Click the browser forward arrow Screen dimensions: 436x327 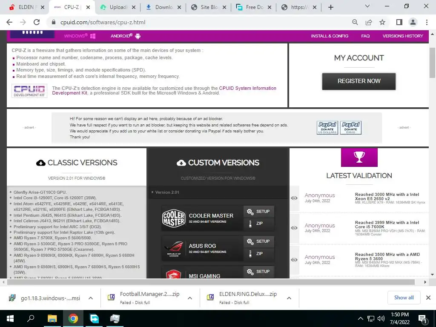click(x=23, y=22)
